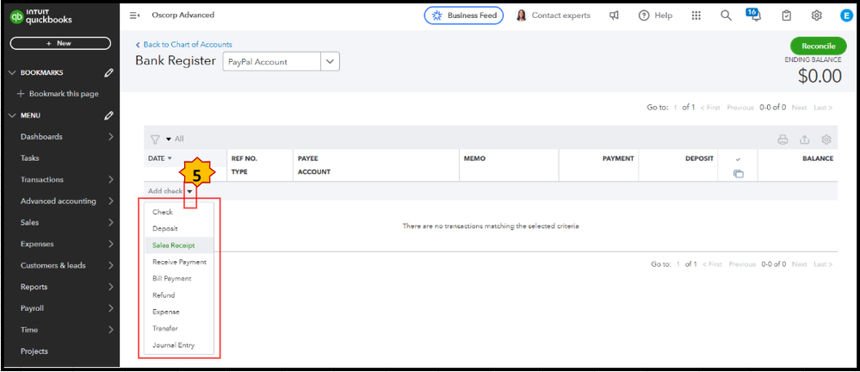Expand the Customers & leads submenu
This screenshot has height=372, width=860.
tap(110, 265)
